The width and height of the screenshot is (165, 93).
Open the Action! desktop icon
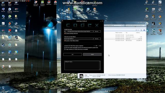(x=55, y=3)
